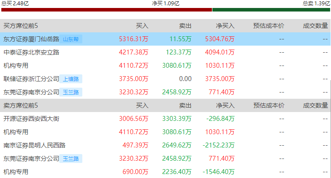Click the 4217.38万 buy amount
The height and width of the screenshot is (178, 331).
(134, 52)
